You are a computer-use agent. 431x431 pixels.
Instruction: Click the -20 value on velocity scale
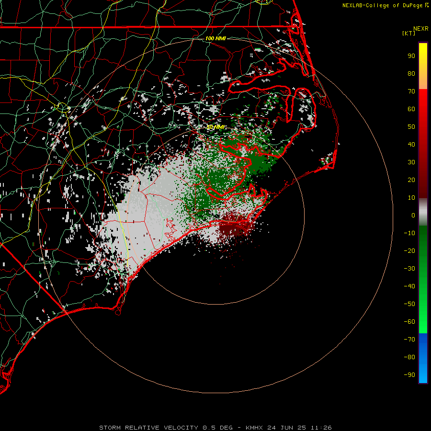tap(409, 250)
